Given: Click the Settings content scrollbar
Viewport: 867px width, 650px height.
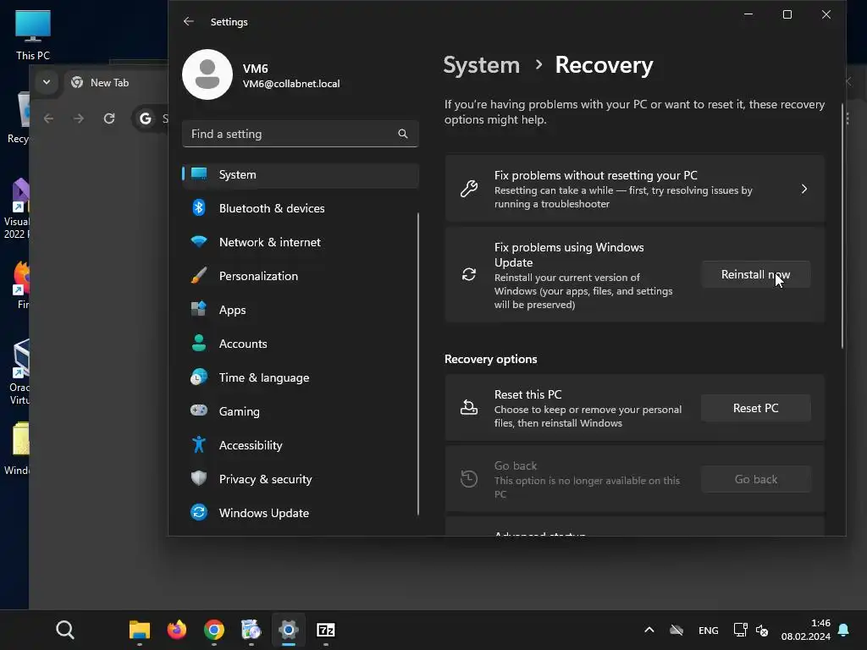Looking at the screenshot, I should click(x=842, y=225).
